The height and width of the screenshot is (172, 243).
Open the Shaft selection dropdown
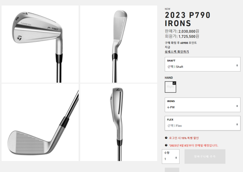coord(202,64)
